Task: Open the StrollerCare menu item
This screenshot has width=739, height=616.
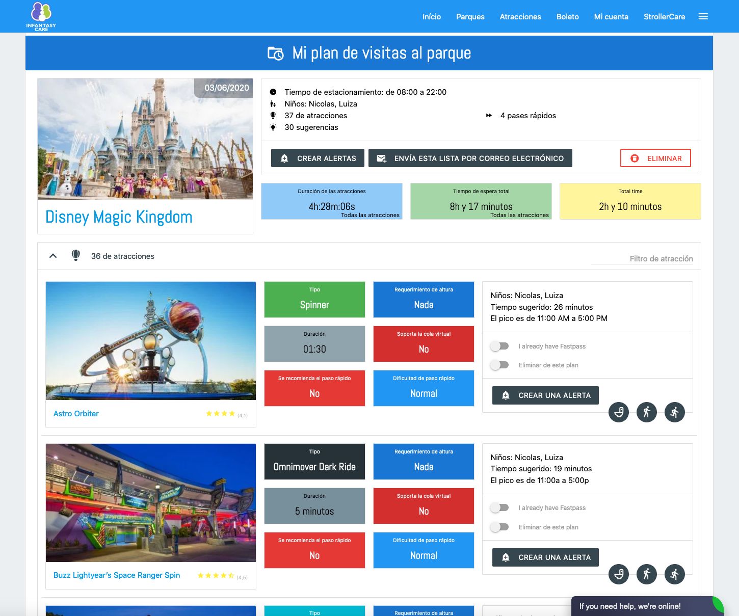Action: pyautogui.click(x=664, y=17)
